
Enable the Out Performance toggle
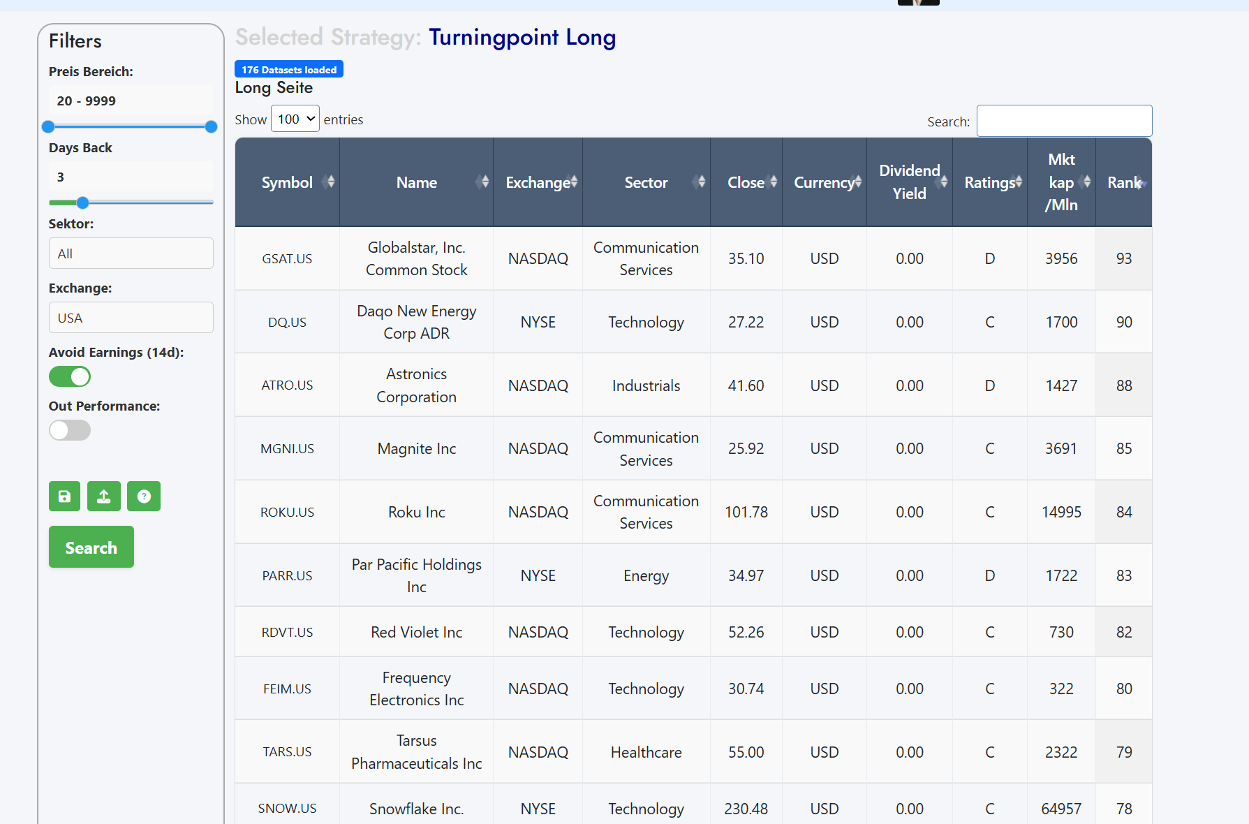[x=70, y=430]
